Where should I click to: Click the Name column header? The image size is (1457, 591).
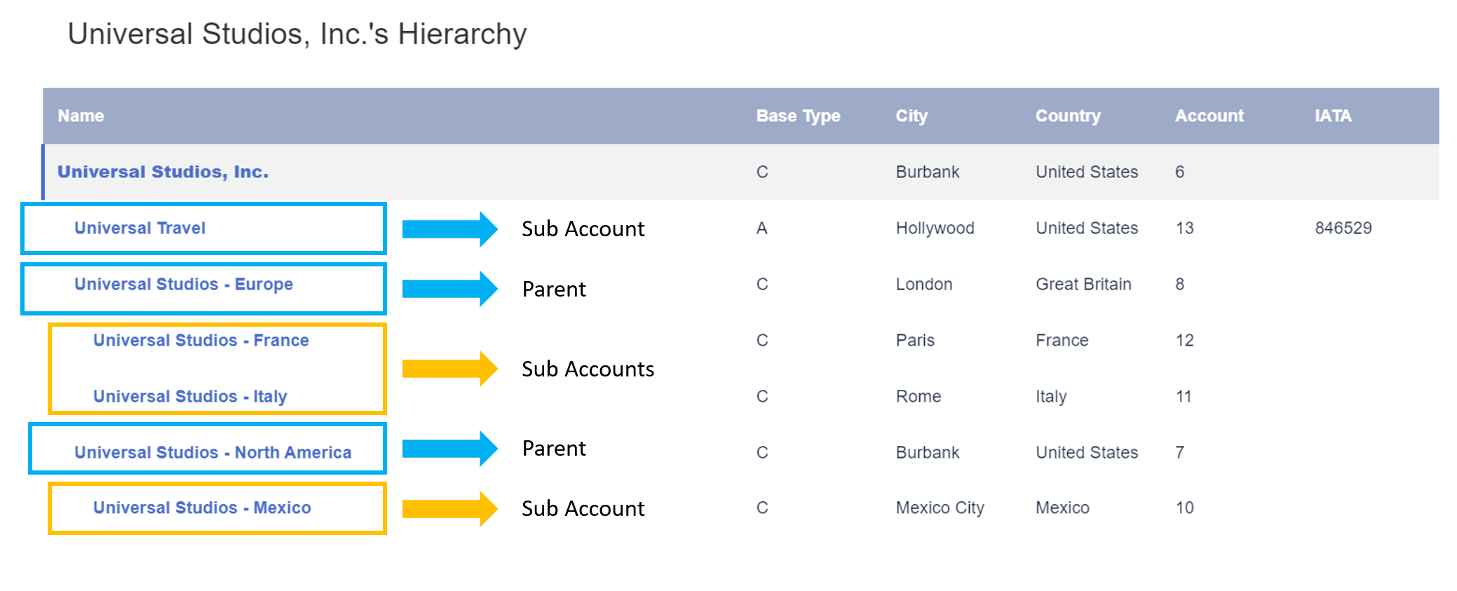[x=81, y=116]
